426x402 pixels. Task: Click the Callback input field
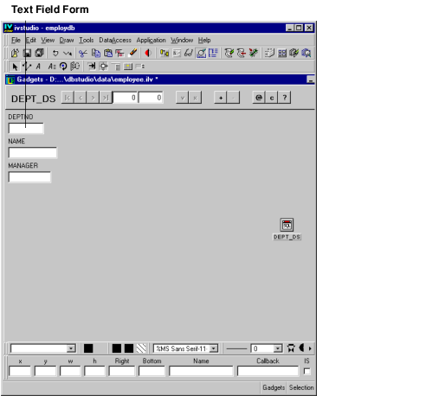point(268,371)
